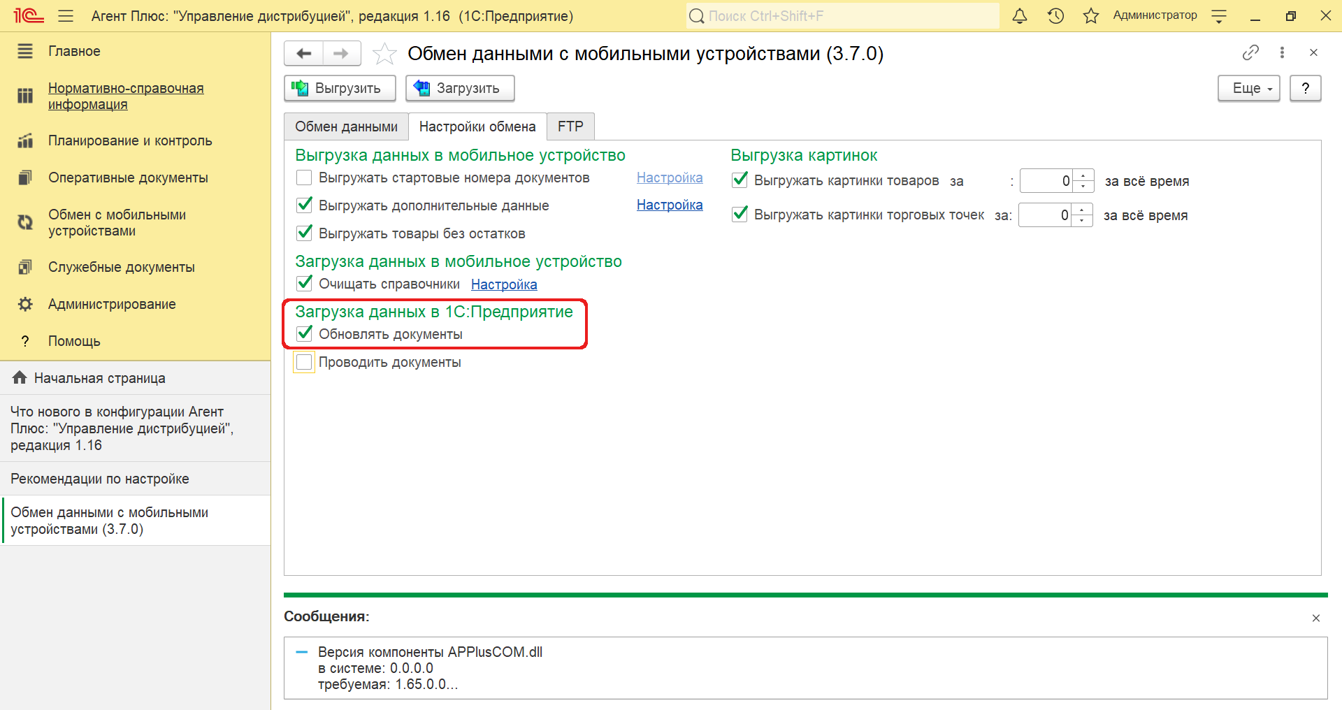The image size is (1342, 710).
Task: Toggle Выгружать товары без остатков checkbox
Action: click(x=304, y=233)
